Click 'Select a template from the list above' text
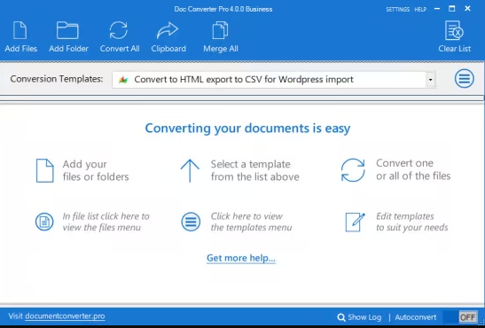 [254, 170]
